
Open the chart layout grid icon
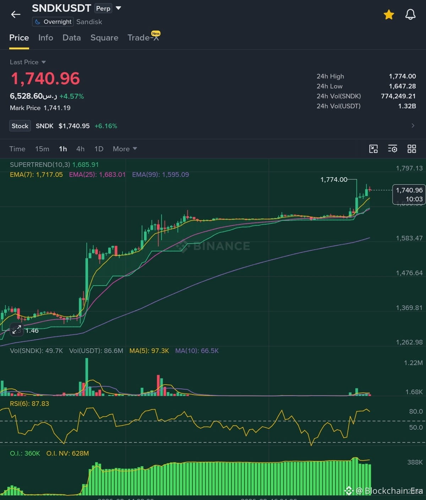pos(412,149)
